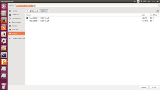Image resolution: width=160 pixels, height=90 pixels.
Task: Open the sound volume indicator
Action: click(149, 1)
